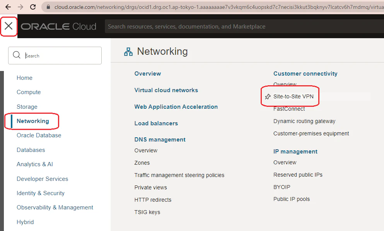Focus the browser address bar URL

click(219, 7)
